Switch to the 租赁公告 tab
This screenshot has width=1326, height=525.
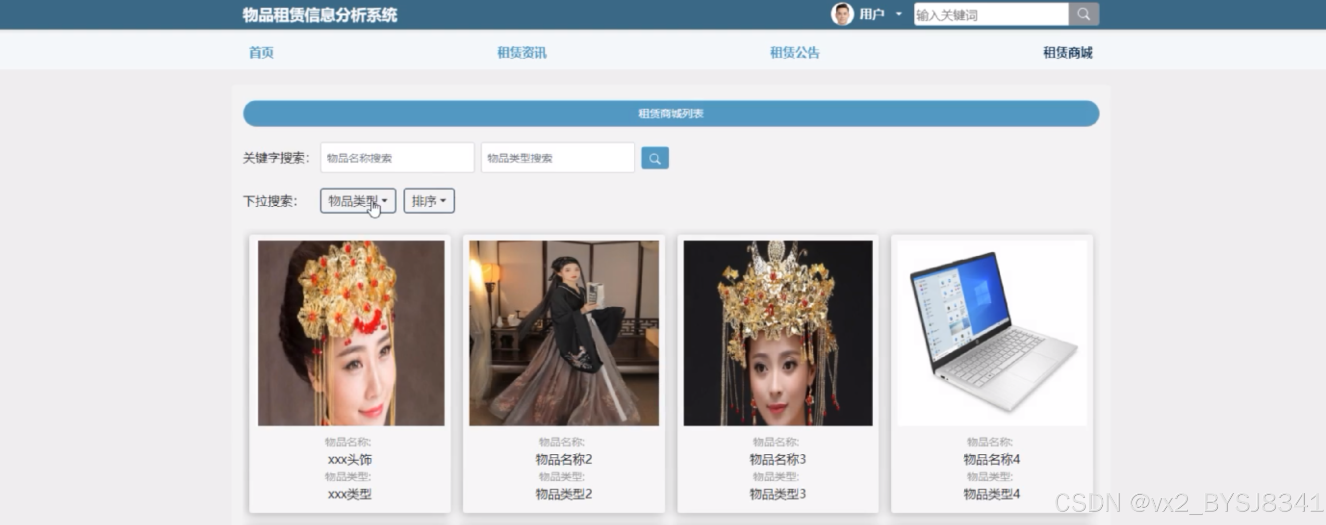794,52
